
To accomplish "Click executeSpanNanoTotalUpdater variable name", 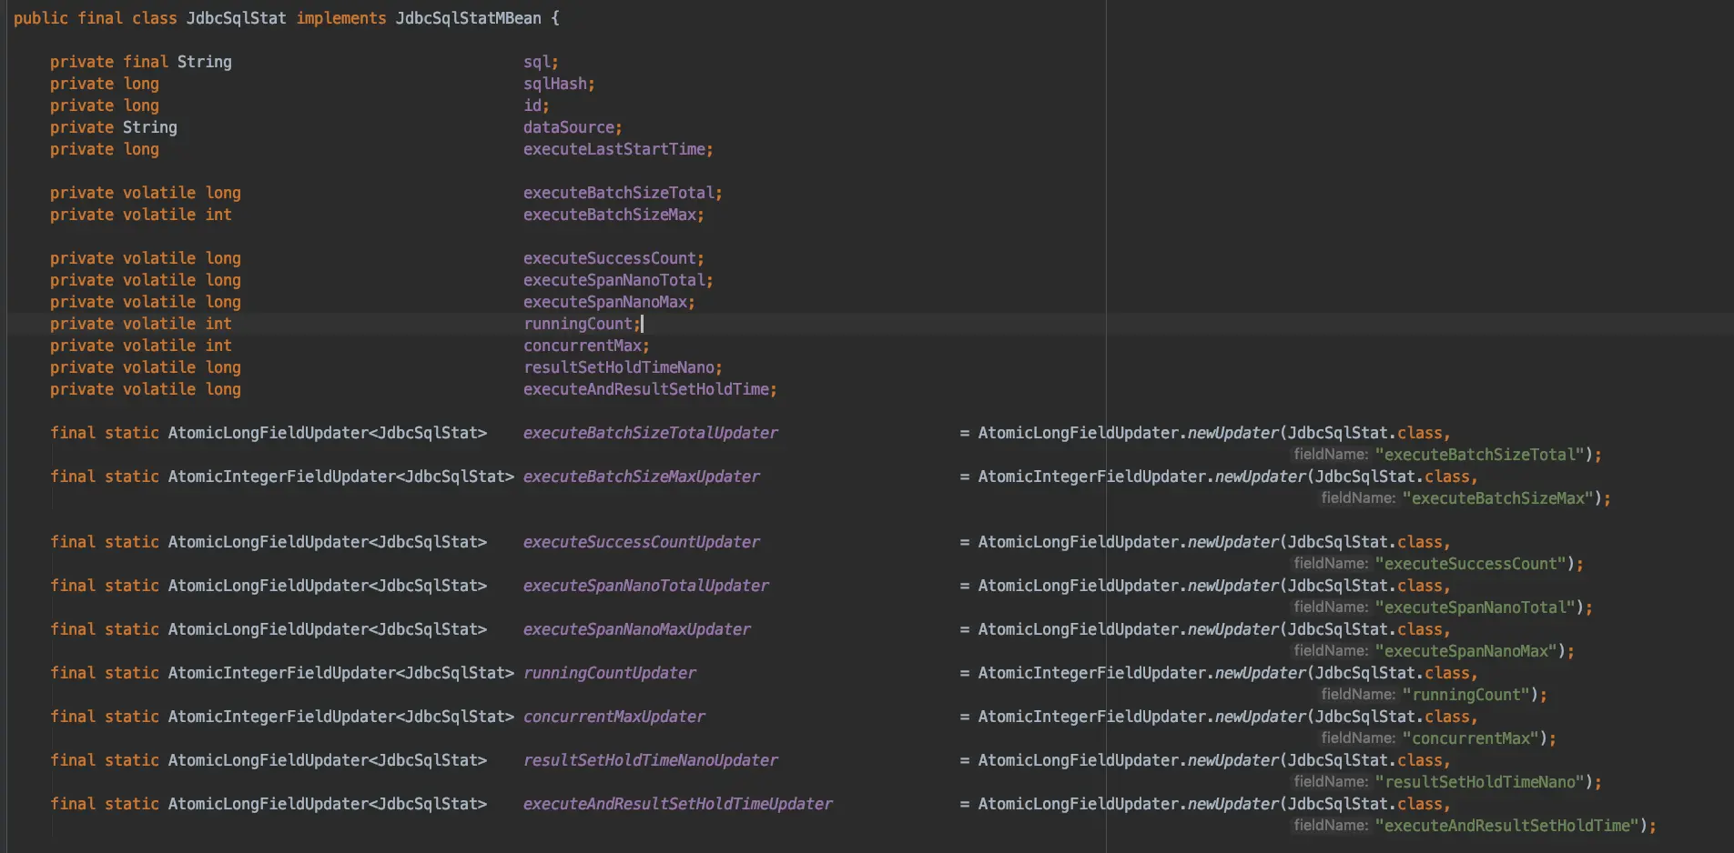I will [x=646, y=586].
